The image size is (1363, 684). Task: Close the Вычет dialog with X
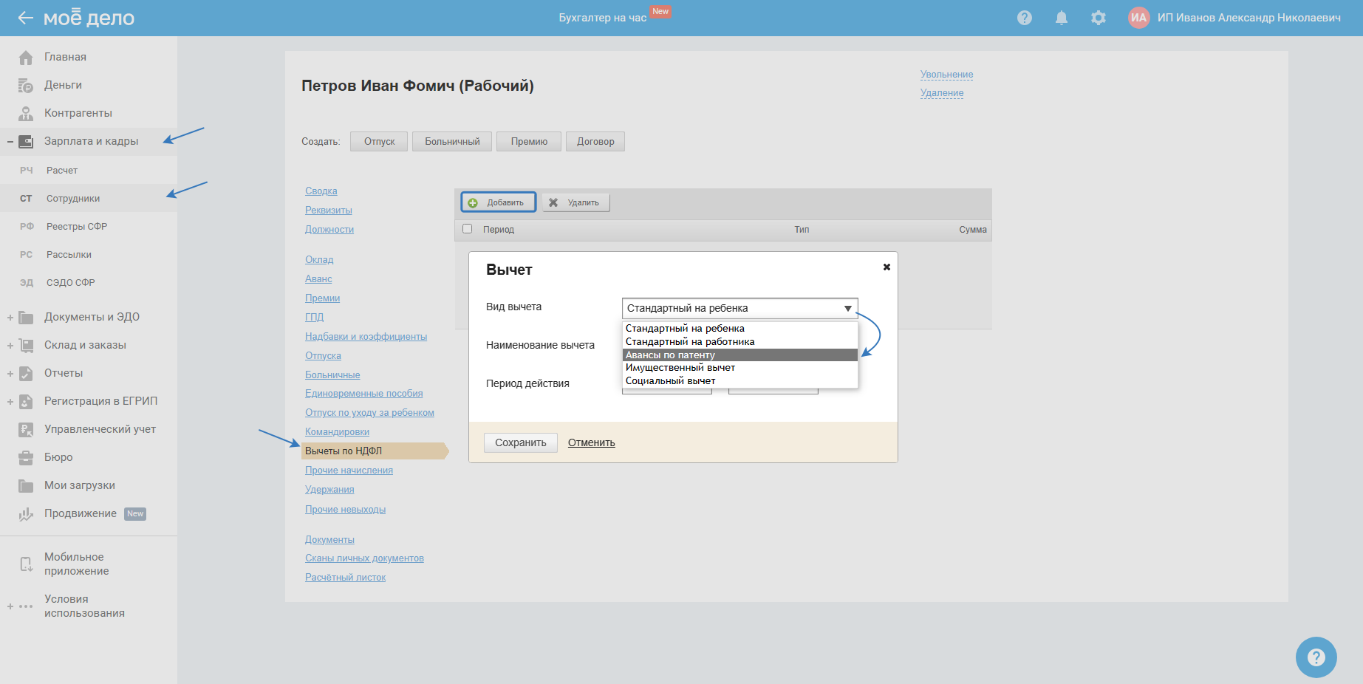point(887,267)
